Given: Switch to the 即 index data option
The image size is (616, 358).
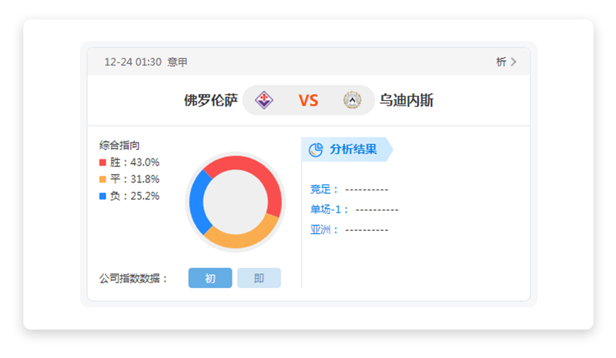Looking at the screenshot, I should click(259, 278).
